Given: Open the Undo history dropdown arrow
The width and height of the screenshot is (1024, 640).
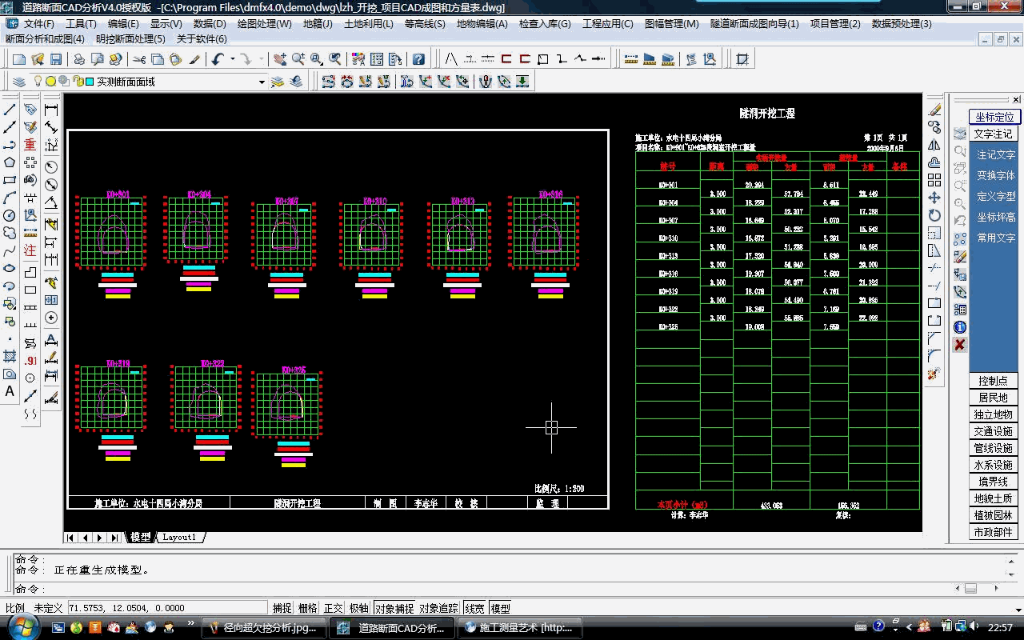Looking at the screenshot, I should pyautogui.click(x=232, y=59).
